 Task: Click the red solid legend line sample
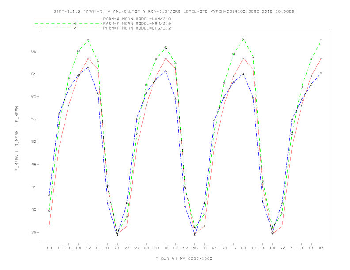tap(68, 19)
